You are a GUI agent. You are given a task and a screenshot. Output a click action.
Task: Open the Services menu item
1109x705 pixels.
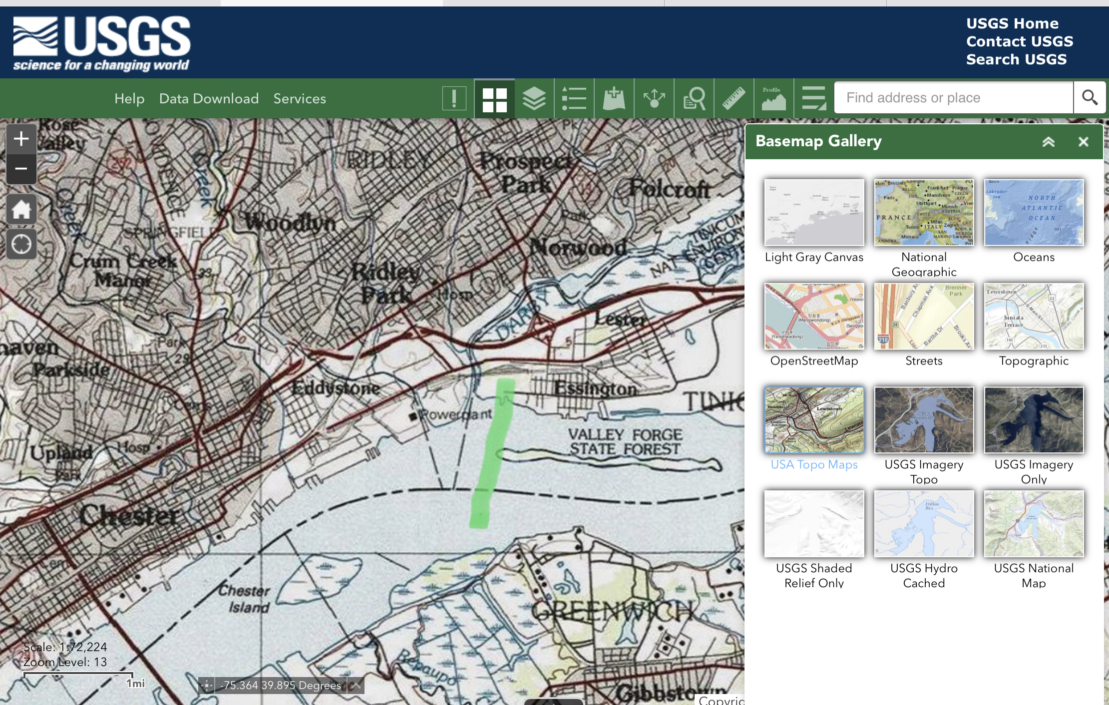pyautogui.click(x=299, y=98)
